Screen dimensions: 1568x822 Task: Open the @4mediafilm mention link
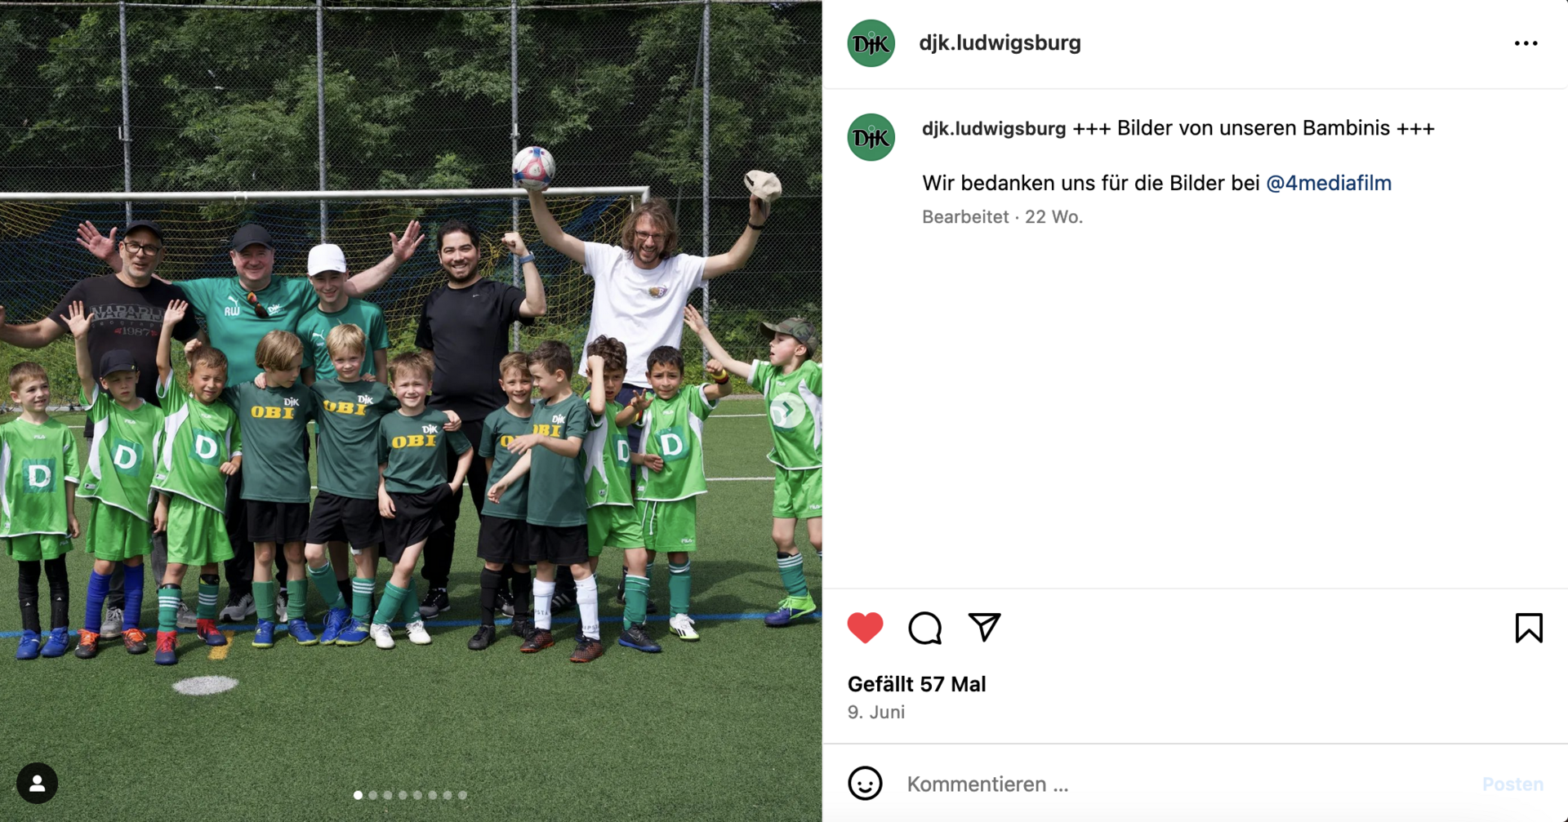pyautogui.click(x=1329, y=183)
